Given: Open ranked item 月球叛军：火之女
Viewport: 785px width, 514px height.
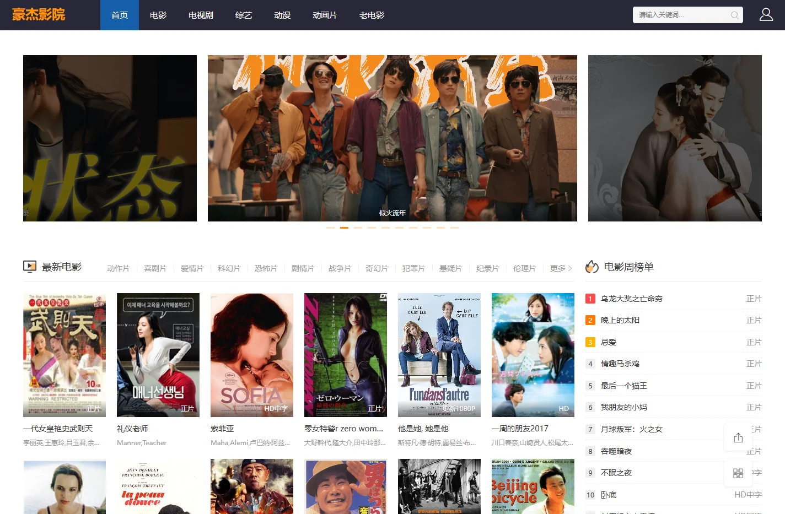Looking at the screenshot, I should tap(632, 429).
